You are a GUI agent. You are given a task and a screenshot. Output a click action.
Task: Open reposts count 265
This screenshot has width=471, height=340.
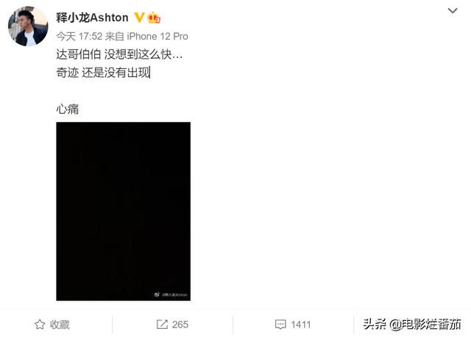[x=180, y=325]
